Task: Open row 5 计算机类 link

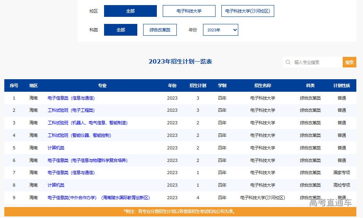Action: [x=56, y=148]
